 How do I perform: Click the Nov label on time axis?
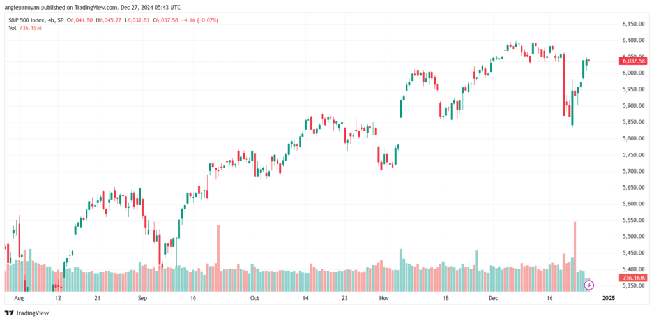click(383, 298)
